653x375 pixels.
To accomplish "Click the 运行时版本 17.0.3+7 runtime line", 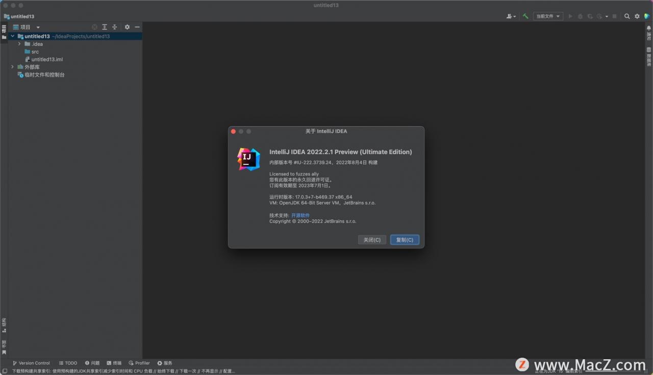I will pyautogui.click(x=311, y=197).
